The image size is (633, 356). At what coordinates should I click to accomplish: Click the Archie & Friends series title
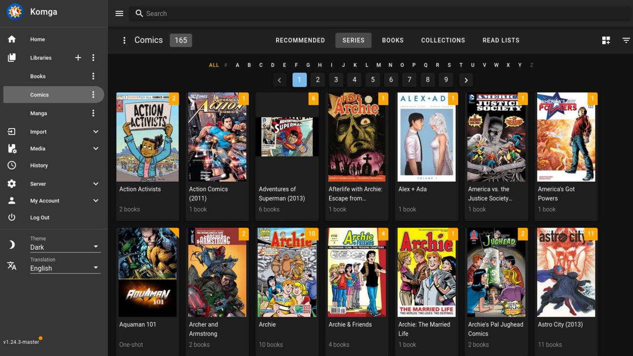pos(350,324)
